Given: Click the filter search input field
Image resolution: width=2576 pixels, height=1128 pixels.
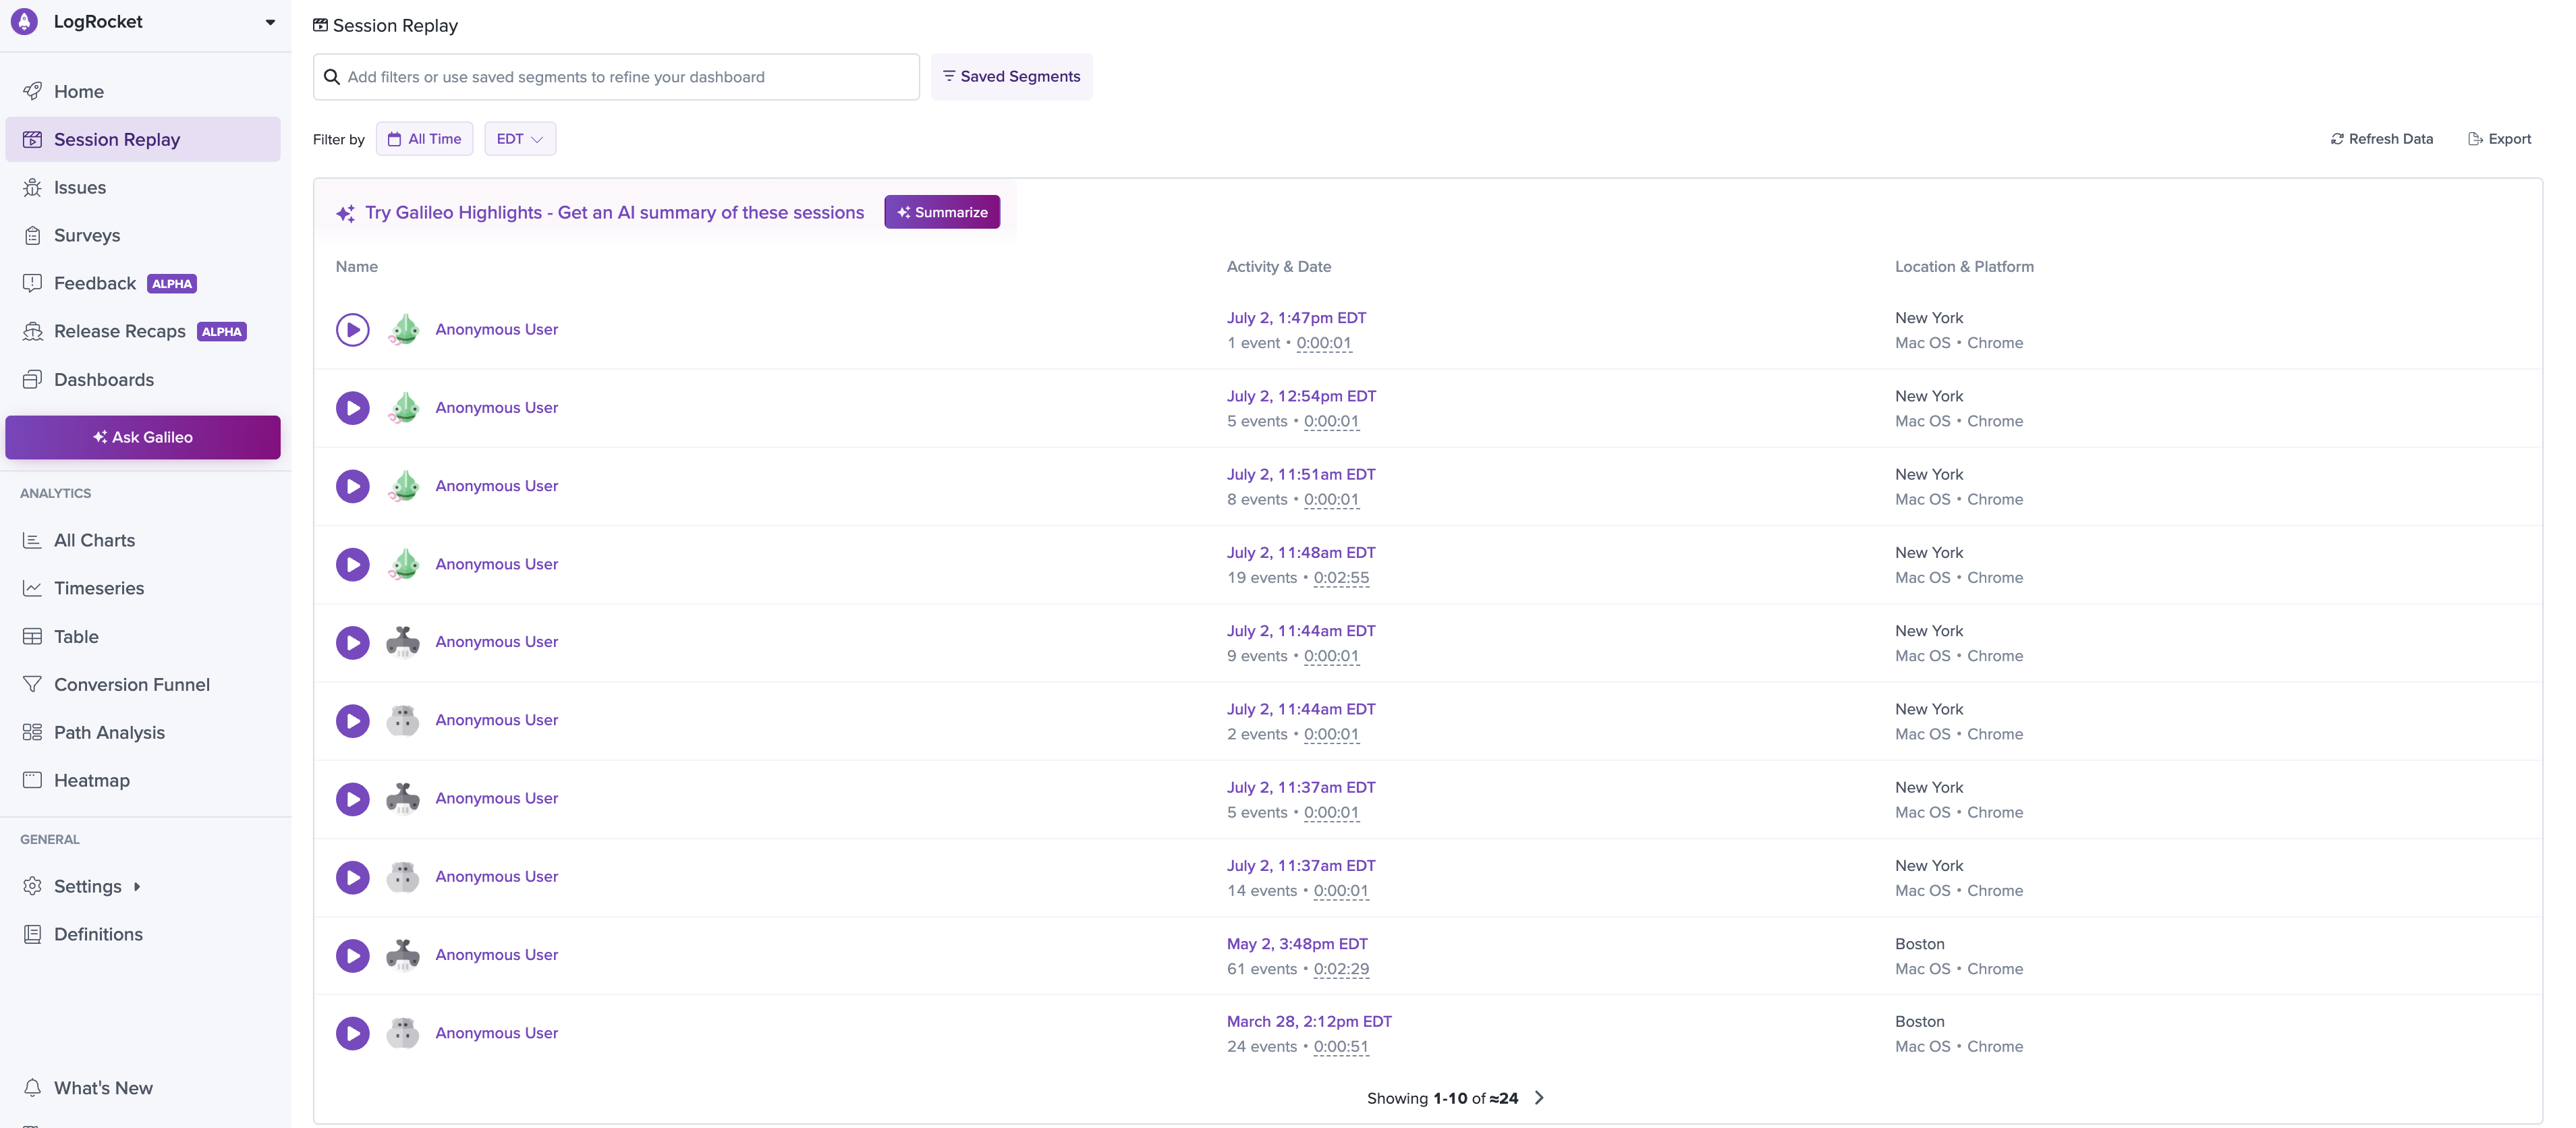Looking at the screenshot, I should point(616,77).
